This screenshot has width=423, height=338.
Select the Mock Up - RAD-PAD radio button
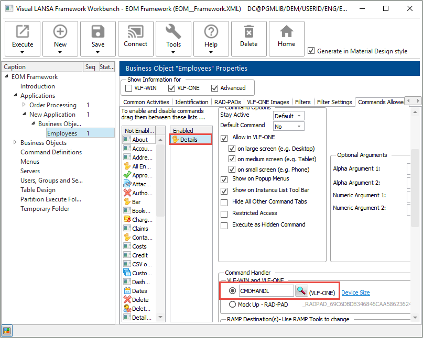(x=232, y=305)
